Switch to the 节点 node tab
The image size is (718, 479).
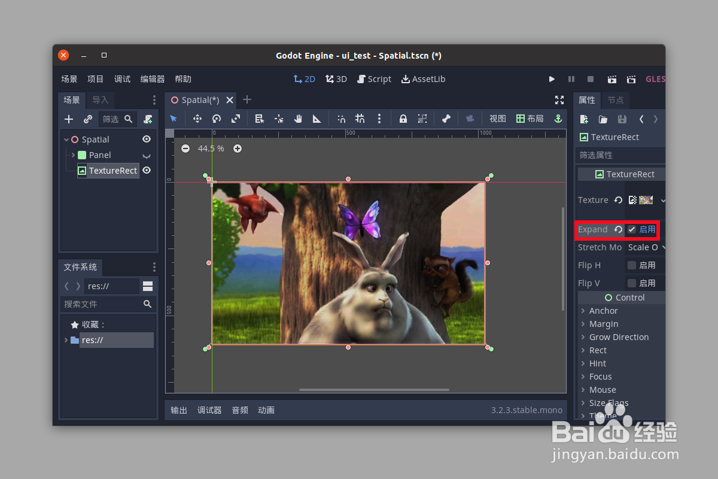click(x=616, y=100)
